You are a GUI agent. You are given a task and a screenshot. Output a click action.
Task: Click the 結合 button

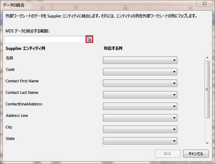click(x=168, y=154)
